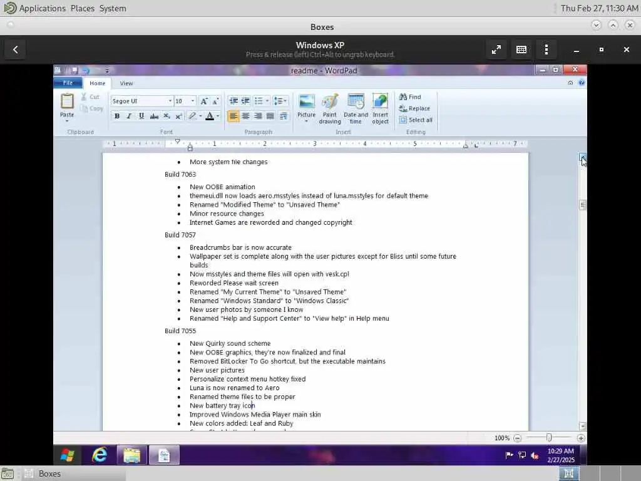Click the Insert object button

pyautogui.click(x=380, y=108)
